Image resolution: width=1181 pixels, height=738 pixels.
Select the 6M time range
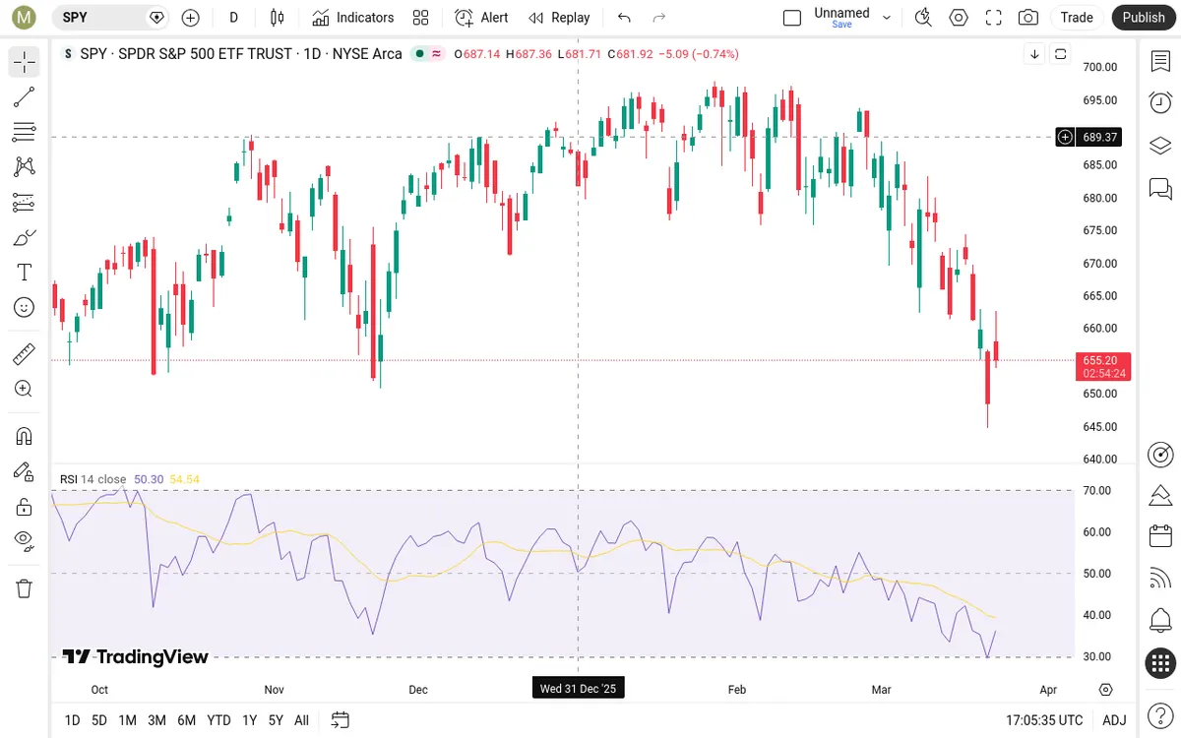[186, 720]
